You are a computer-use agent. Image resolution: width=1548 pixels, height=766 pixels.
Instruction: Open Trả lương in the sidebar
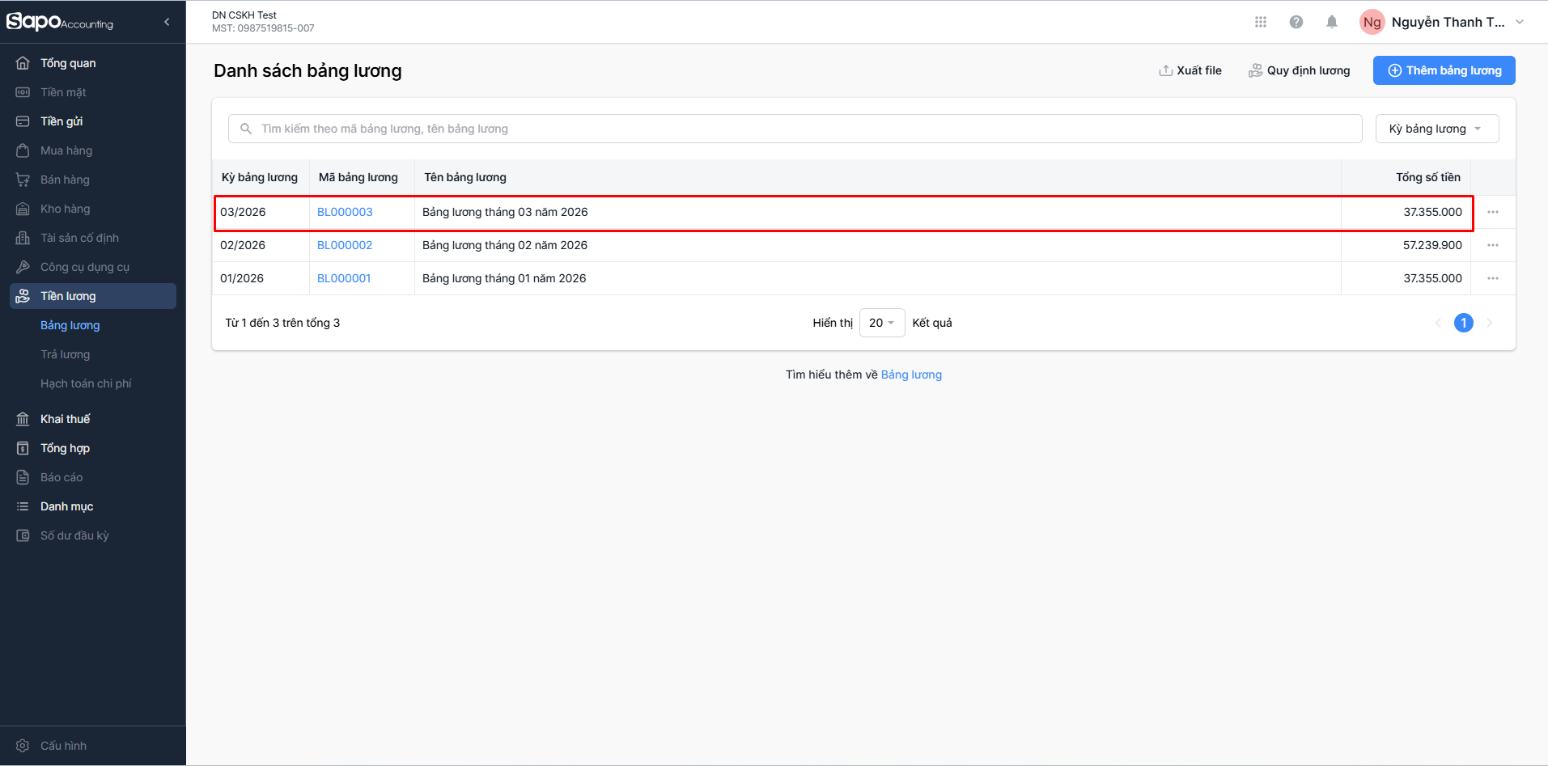click(66, 354)
